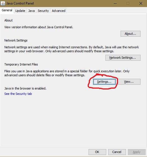Open the Java tab
Viewport: 147px width, 157px height.
point(31,11)
